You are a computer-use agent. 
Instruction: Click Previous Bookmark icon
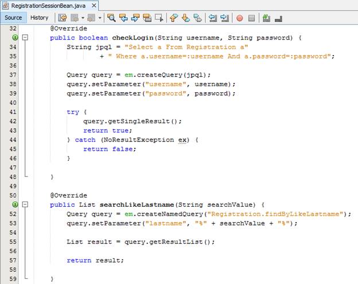tap(174, 18)
